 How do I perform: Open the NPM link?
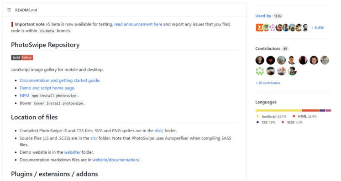[24, 96]
